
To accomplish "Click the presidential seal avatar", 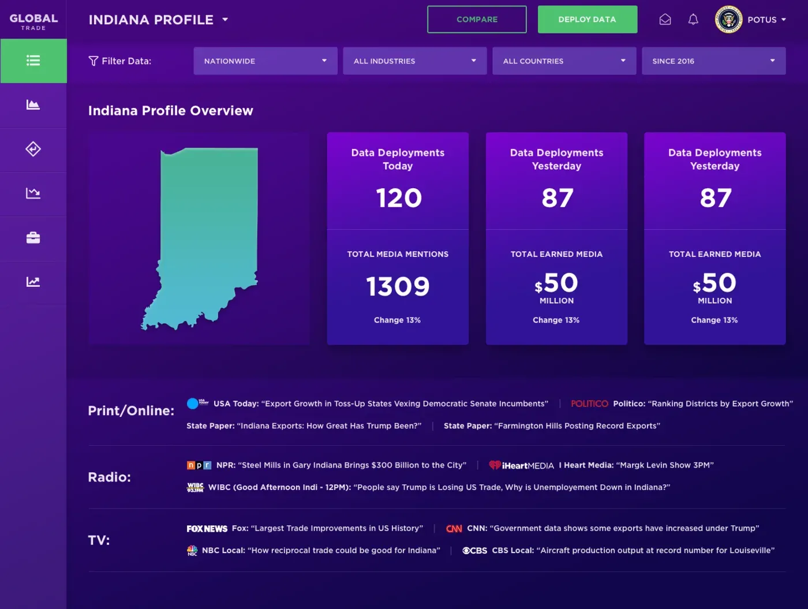I will (729, 20).
